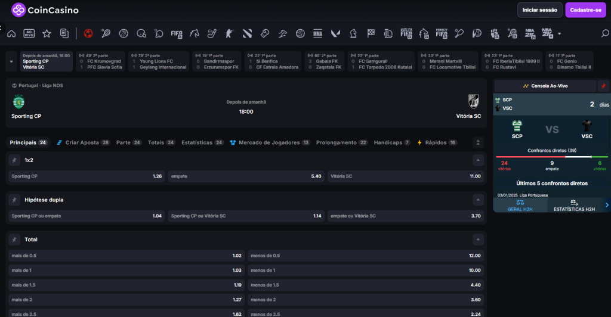611x317 pixels.
Task: Select the ESTATÍSTICAS H2H tab
Action: pos(574,206)
